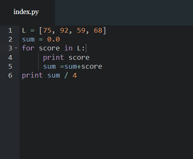Click the 'in' keyword on line 3
This screenshot has height=159, width=193.
click(69, 48)
